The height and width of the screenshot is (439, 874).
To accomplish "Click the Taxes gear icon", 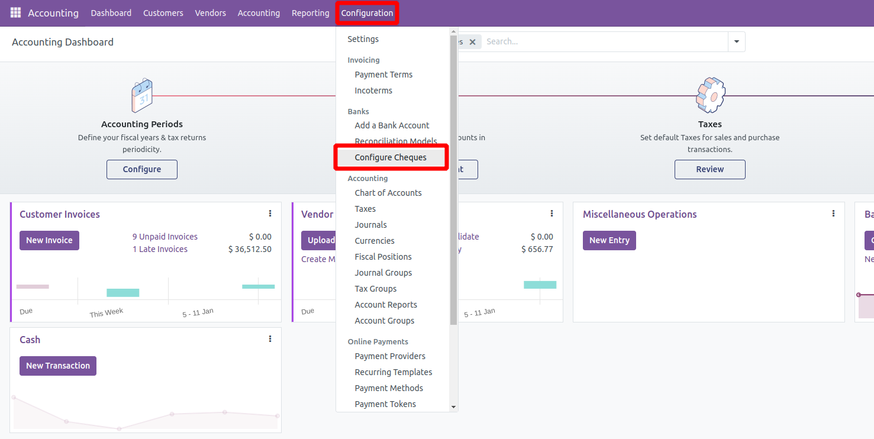I will coord(710,96).
